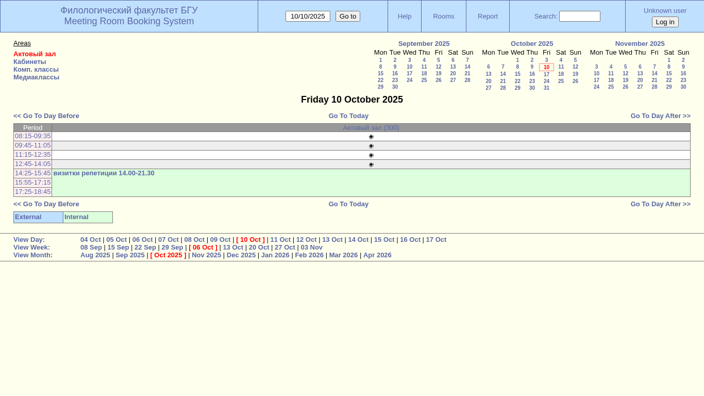Open the Rooms menu item
The height and width of the screenshot is (396, 704).
coord(443,16)
